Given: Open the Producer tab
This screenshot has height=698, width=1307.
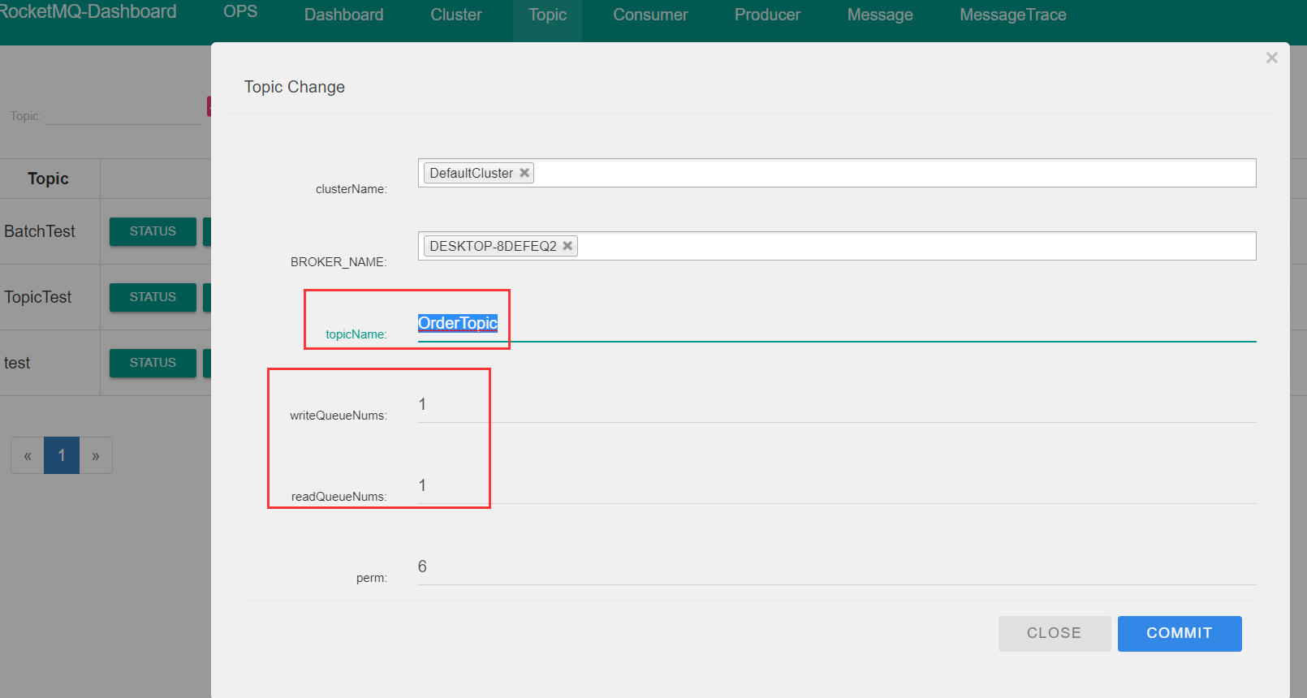Looking at the screenshot, I should point(767,15).
